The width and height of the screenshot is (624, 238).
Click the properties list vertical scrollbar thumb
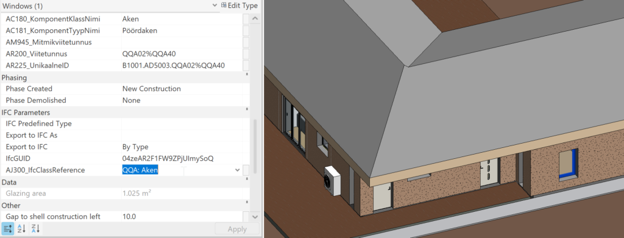point(255,146)
